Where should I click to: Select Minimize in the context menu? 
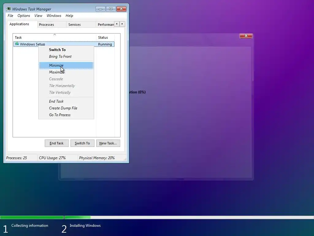click(66, 65)
